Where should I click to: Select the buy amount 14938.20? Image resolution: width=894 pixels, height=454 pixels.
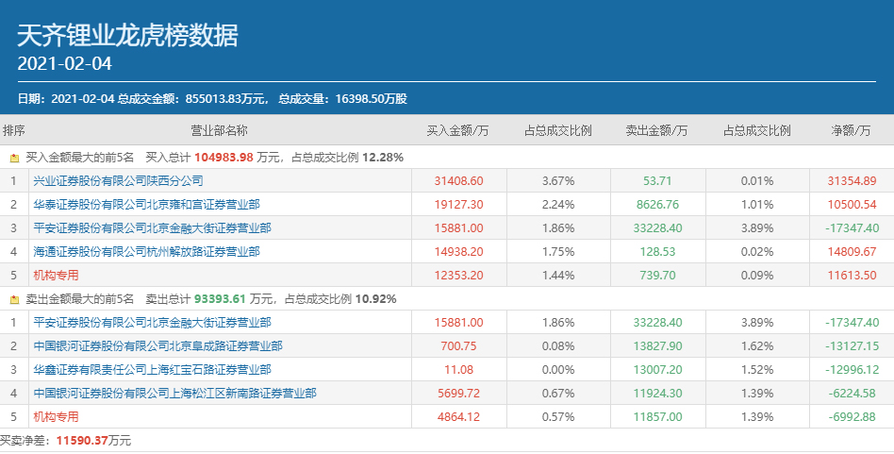[458, 251]
